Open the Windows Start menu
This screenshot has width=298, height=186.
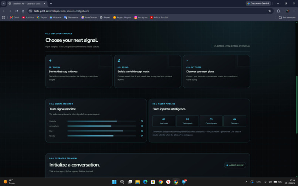pyautogui.click(x=114, y=182)
